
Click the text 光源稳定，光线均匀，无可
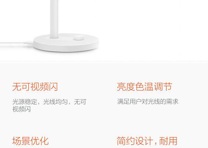(49, 102)
